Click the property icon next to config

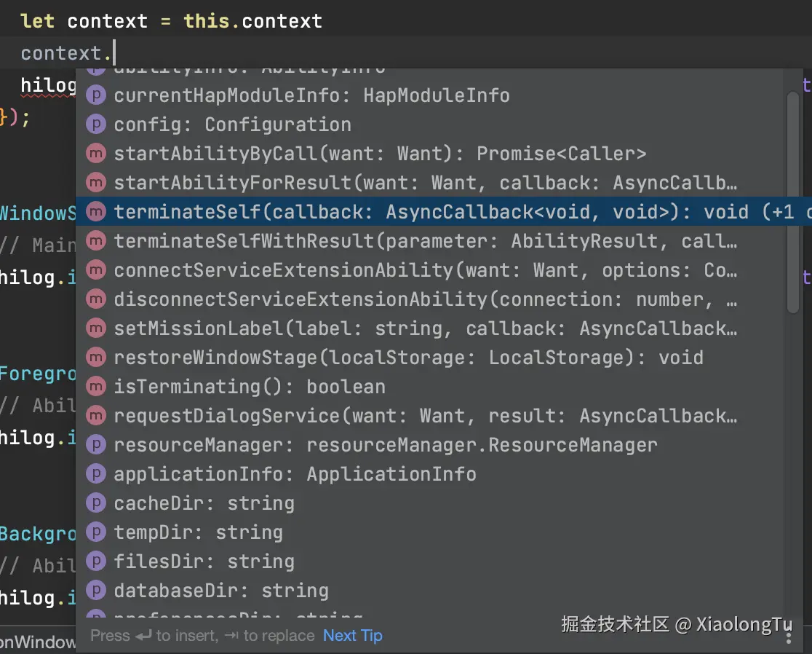96,125
